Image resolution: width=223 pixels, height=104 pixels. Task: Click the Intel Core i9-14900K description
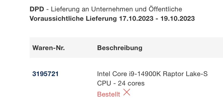point(152,79)
